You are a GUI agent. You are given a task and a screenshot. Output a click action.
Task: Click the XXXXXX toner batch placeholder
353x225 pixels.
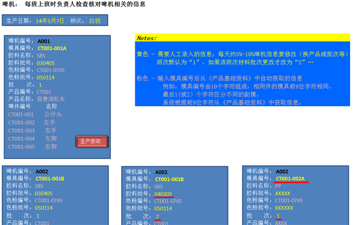tap(284, 208)
